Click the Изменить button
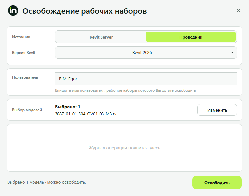This screenshot has height=196, width=249. [x=217, y=110]
